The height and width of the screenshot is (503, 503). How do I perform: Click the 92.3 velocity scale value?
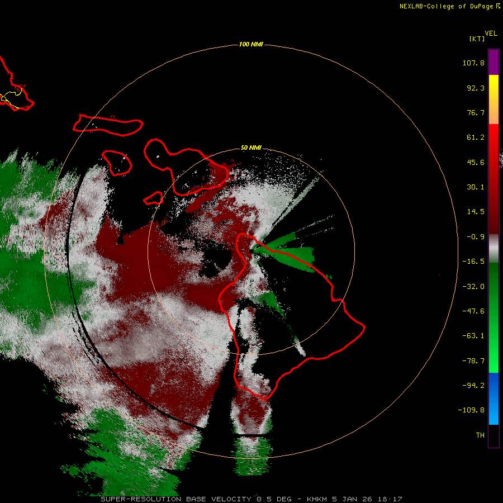coord(476,88)
